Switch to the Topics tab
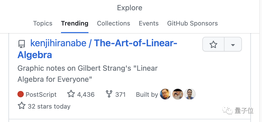Image resolution: width=262 pixels, height=122 pixels. pyautogui.click(x=43, y=23)
